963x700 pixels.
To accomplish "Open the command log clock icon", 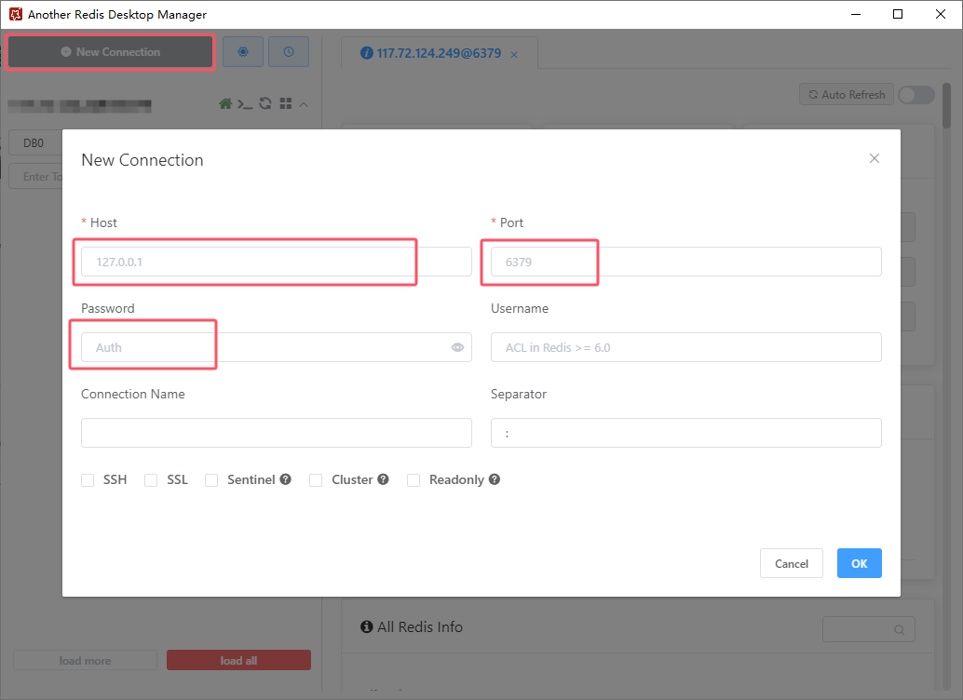I will [x=289, y=52].
